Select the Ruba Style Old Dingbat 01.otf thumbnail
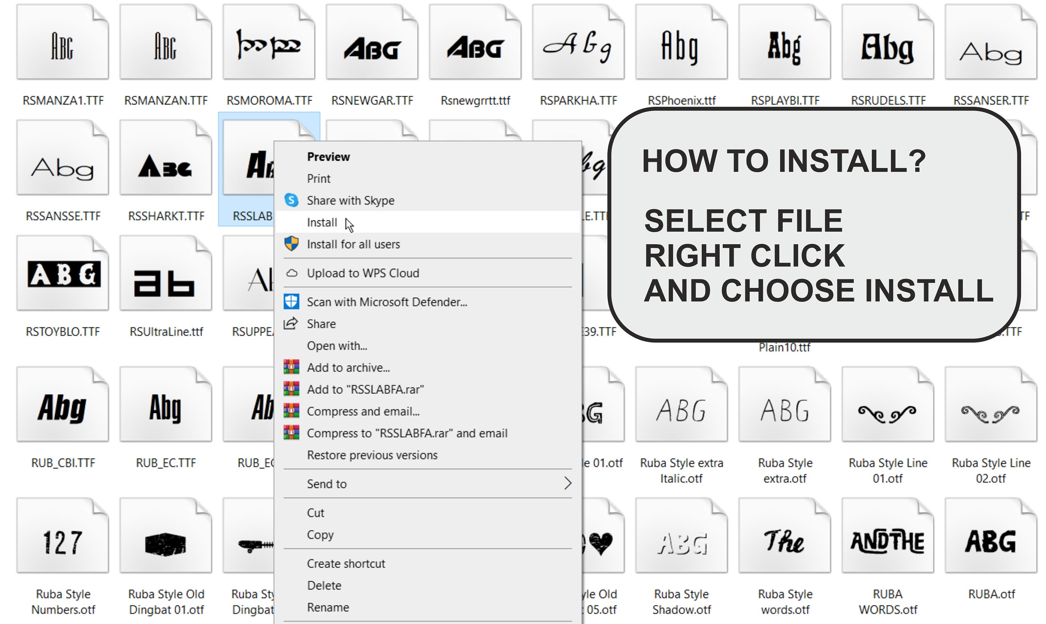This screenshot has height=624, width=1046. point(166,536)
